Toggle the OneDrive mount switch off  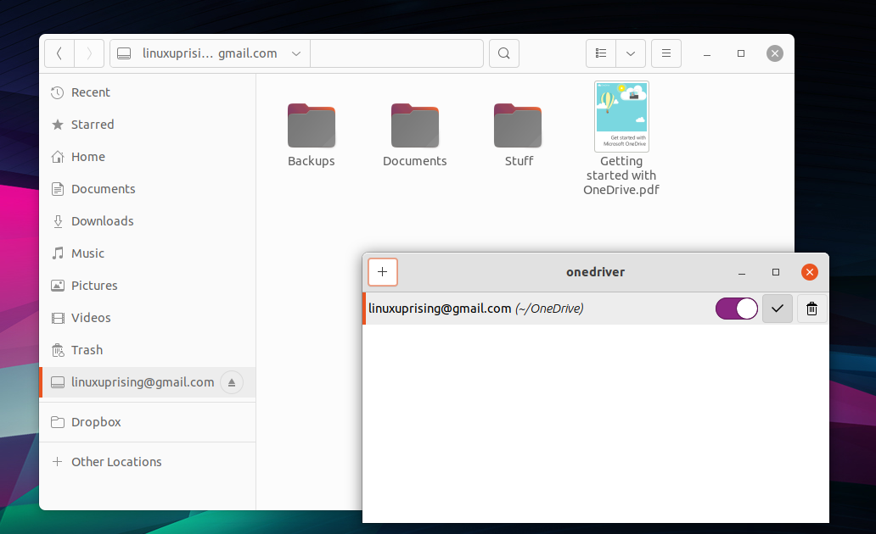point(736,309)
